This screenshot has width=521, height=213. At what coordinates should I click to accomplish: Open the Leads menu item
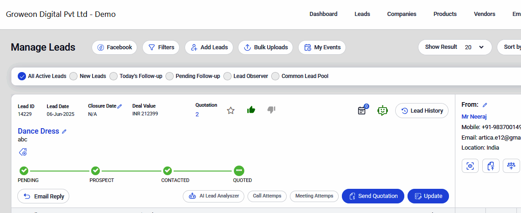pos(362,14)
